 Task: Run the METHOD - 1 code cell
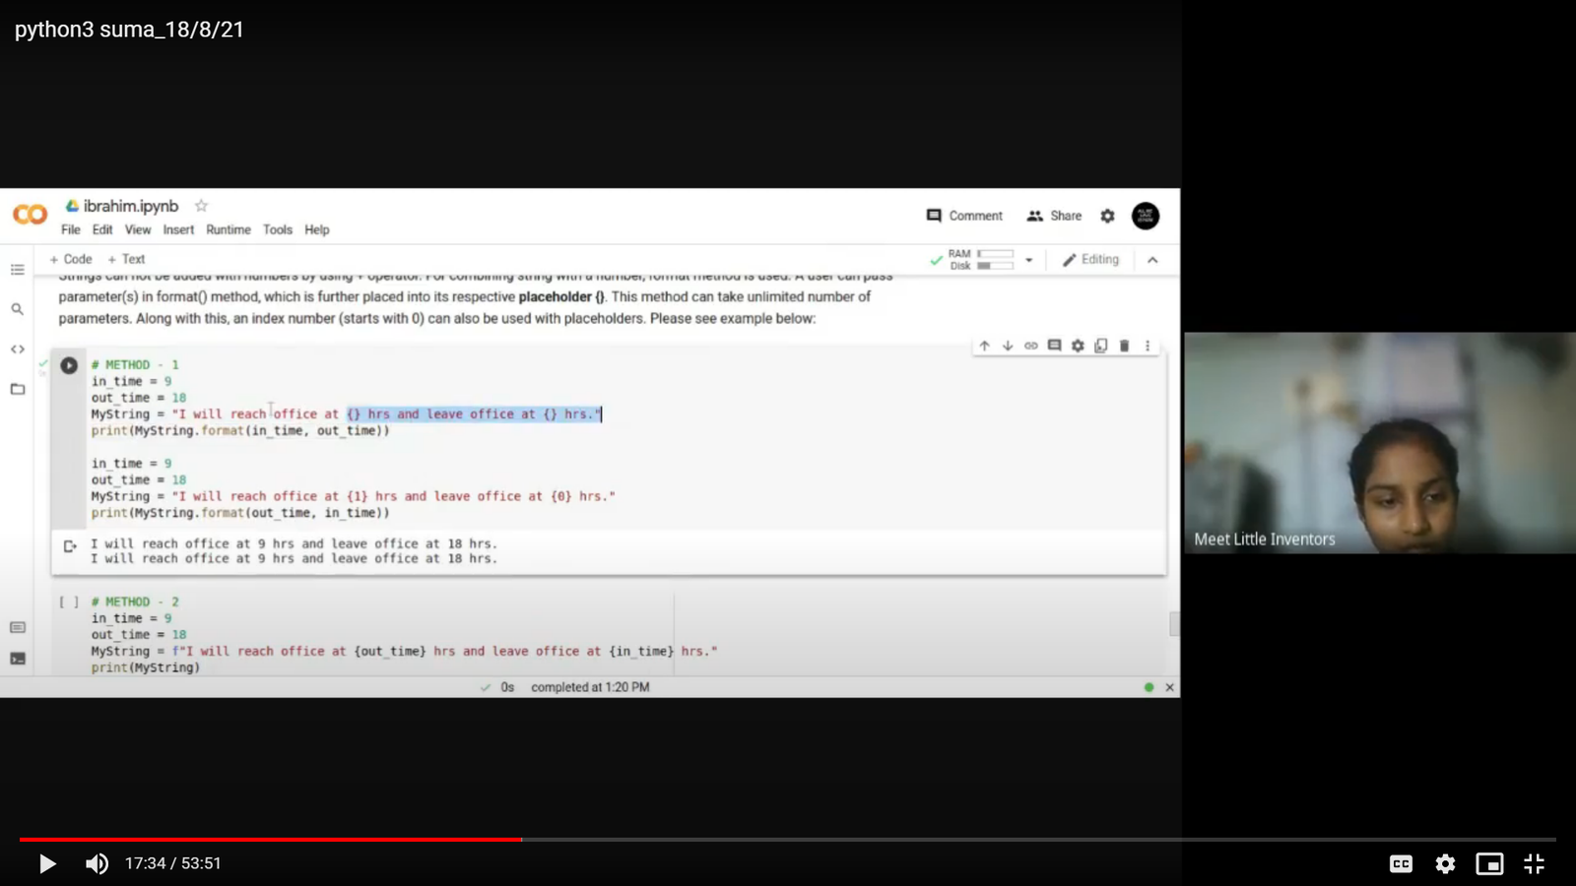[69, 365]
